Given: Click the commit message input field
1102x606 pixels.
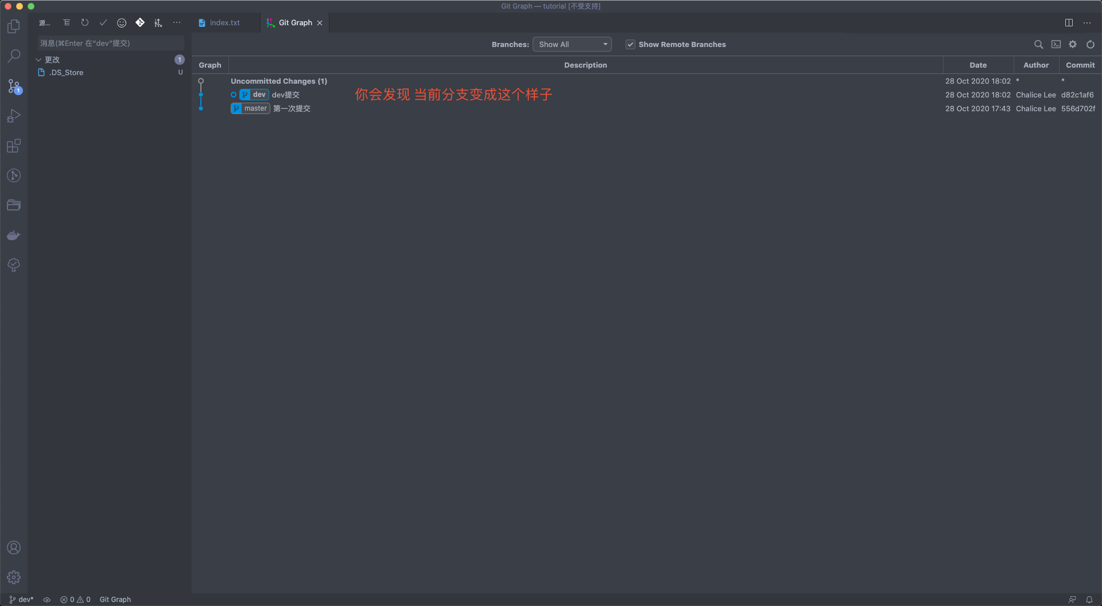Looking at the screenshot, I should click(110, 44).
